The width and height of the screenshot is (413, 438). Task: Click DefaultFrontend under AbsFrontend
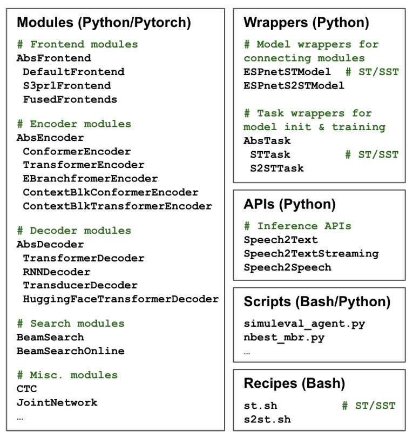[x=73, y=72]
